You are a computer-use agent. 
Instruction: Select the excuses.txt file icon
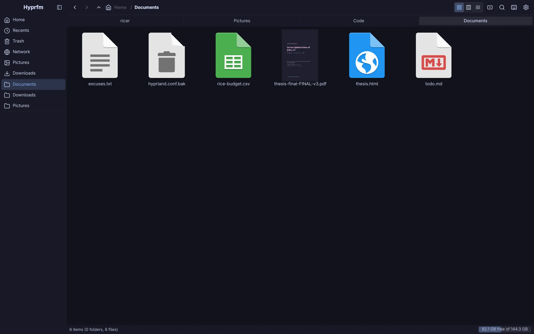point(100,55)
